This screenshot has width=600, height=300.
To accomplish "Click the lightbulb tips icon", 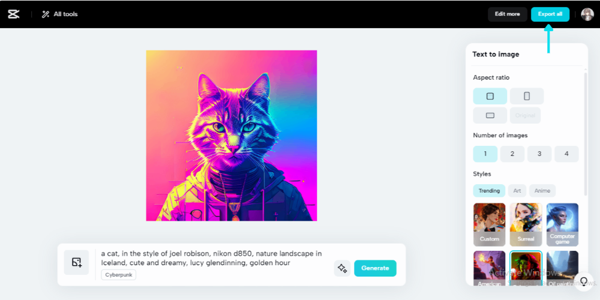I will click(x=584, y=281).
